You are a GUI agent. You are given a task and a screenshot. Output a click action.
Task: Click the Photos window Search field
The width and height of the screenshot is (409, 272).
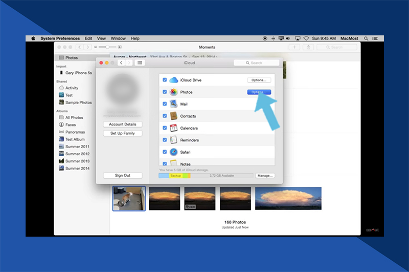point(337,47)
